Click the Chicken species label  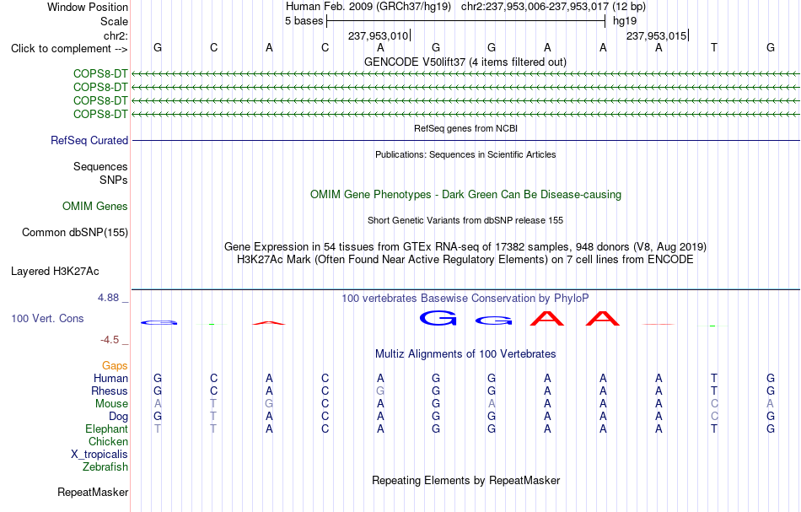108,441
